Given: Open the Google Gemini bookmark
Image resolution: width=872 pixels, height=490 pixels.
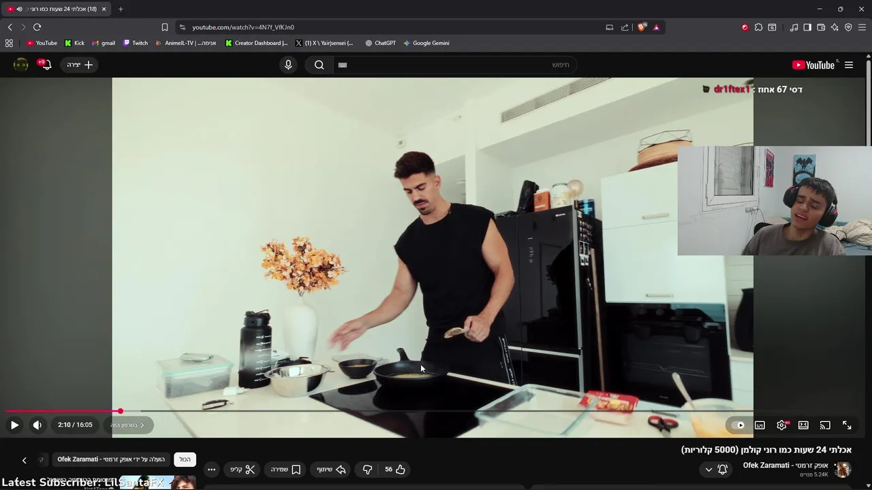Looking at the screenshot, I should pos(426,43).
